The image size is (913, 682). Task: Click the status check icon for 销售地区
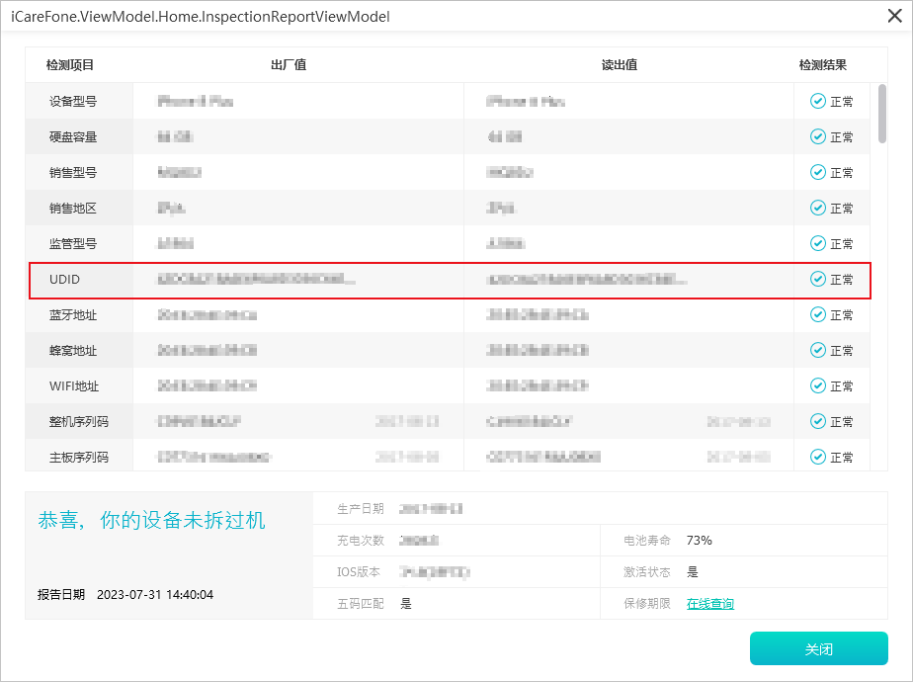tap(817, 209)
